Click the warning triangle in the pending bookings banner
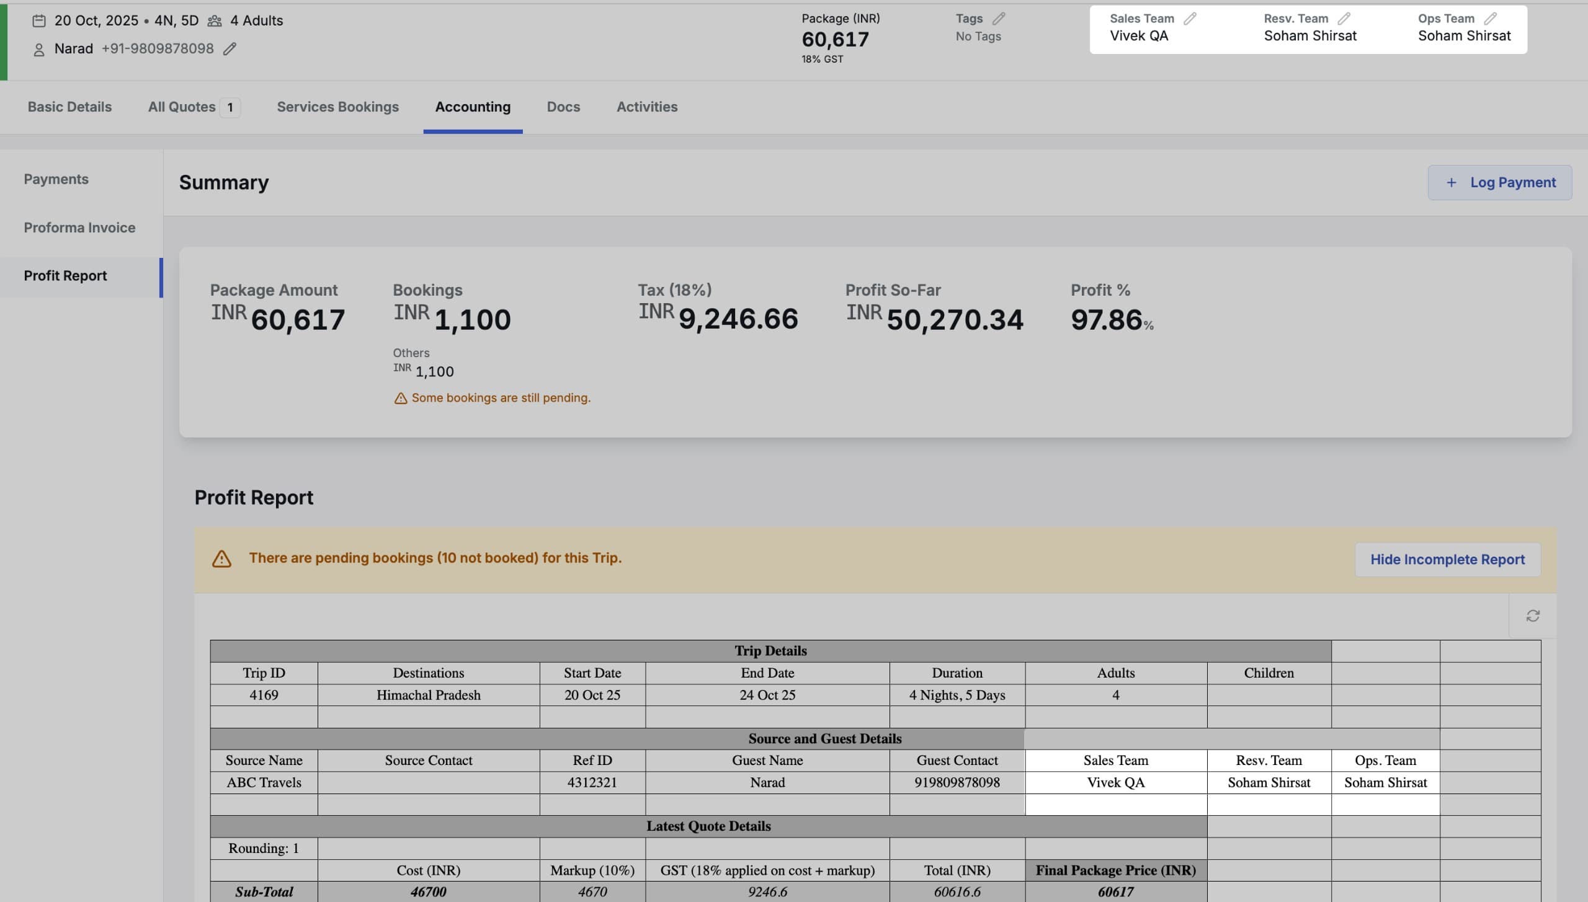Viewport: 1588px width, 902px height. click(222, 558)
